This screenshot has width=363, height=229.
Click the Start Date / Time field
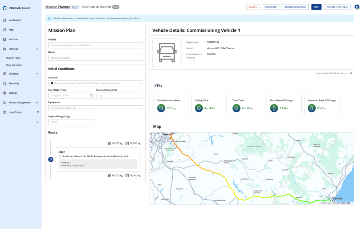coord(71,95)
